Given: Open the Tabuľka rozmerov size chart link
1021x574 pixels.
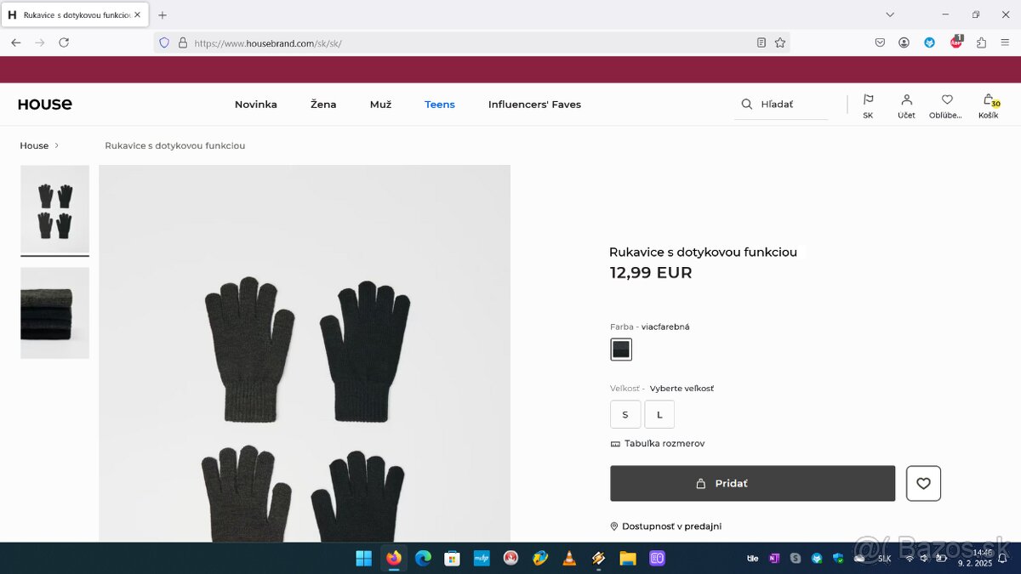Looking at the screenshot, I should coord(664,443).
